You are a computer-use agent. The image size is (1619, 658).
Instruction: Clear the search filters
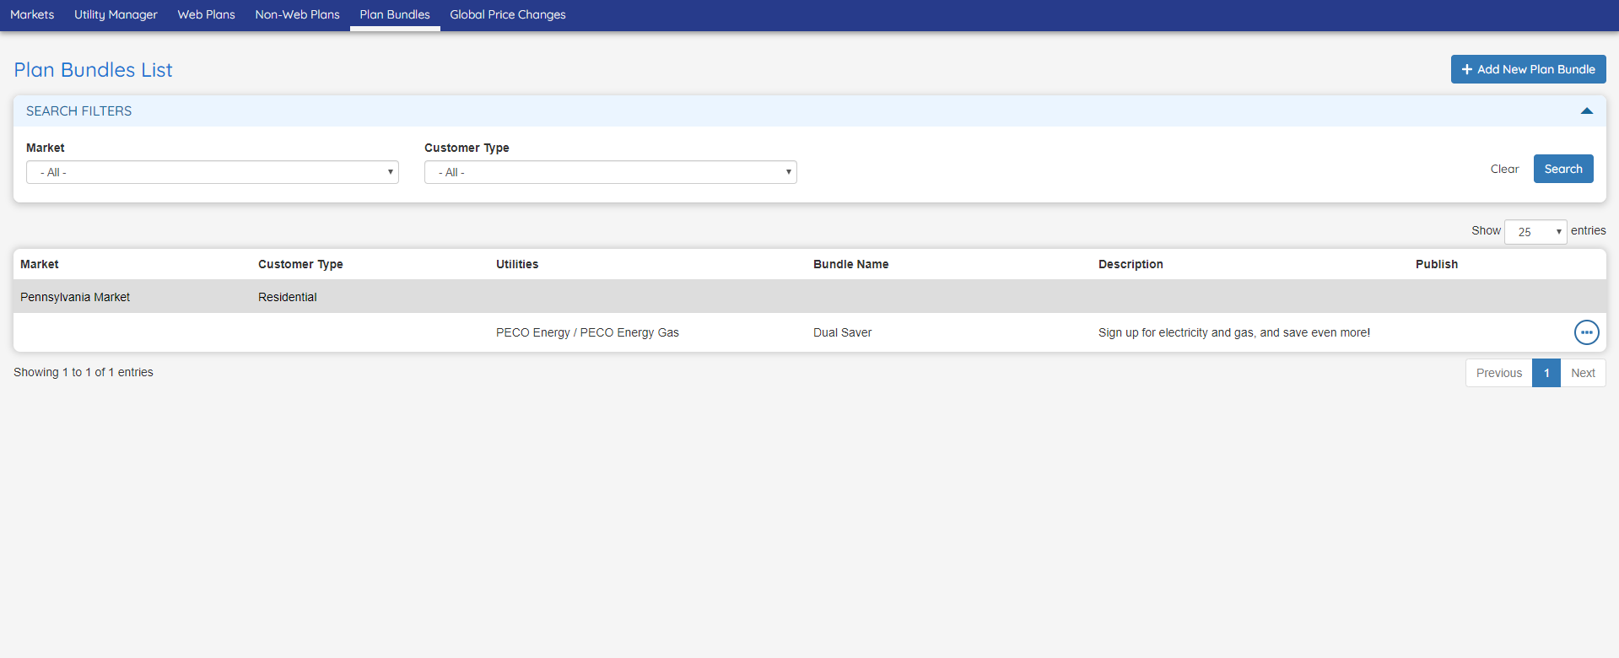pyautogui.click(x=1504, y=169)
